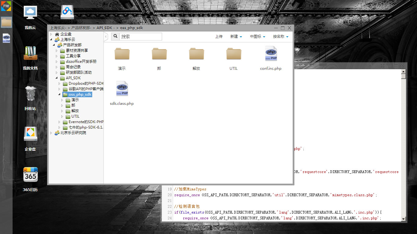Select 谷歌API的PHP客户端 folder in tree
This screenshot has width=417, height=234.
pyautogui.click(x=86, y=89)
